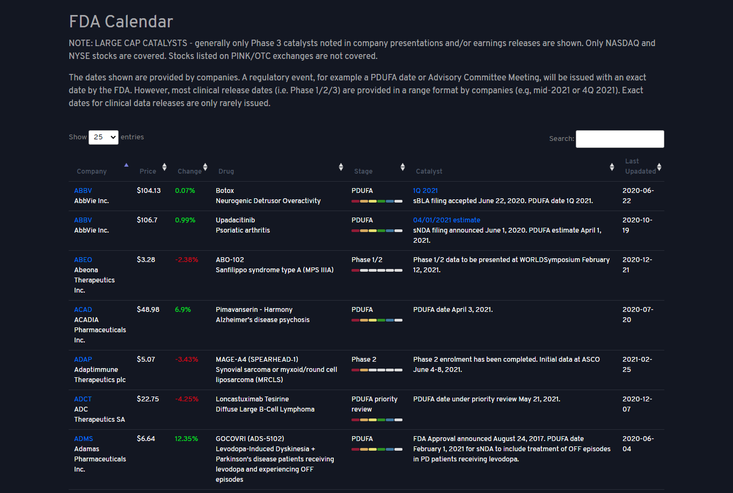Click the stage progress bar for Loncastuximab Tesirine
The image size is (733, 493).
click(x=377, y=420)
